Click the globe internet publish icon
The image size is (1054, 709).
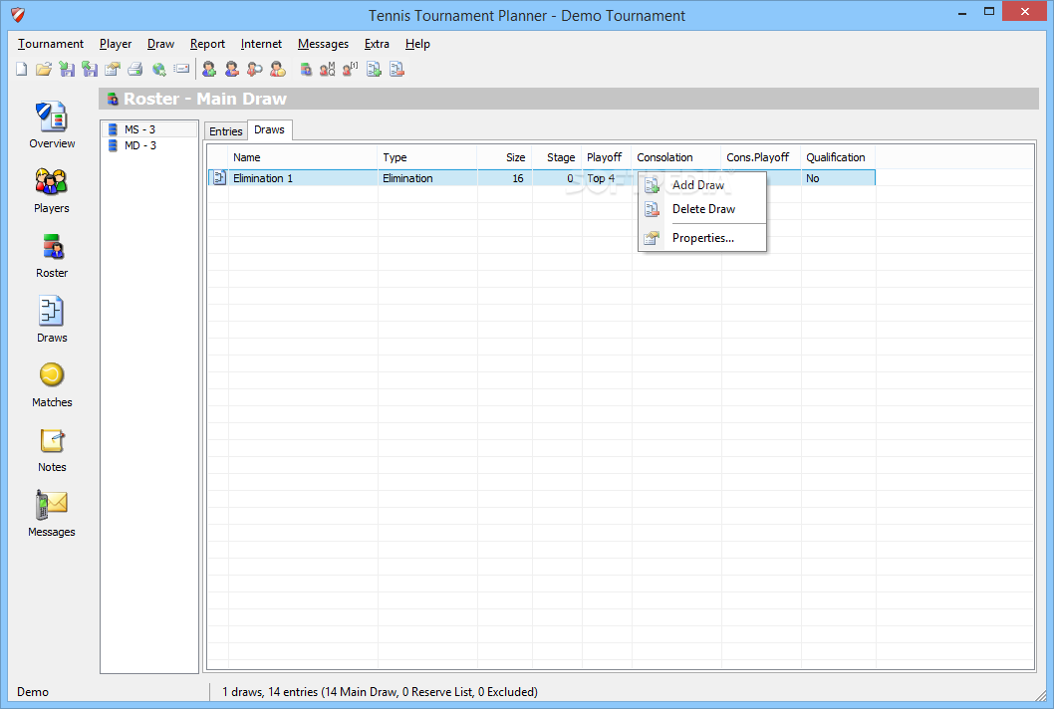[158, 70]
